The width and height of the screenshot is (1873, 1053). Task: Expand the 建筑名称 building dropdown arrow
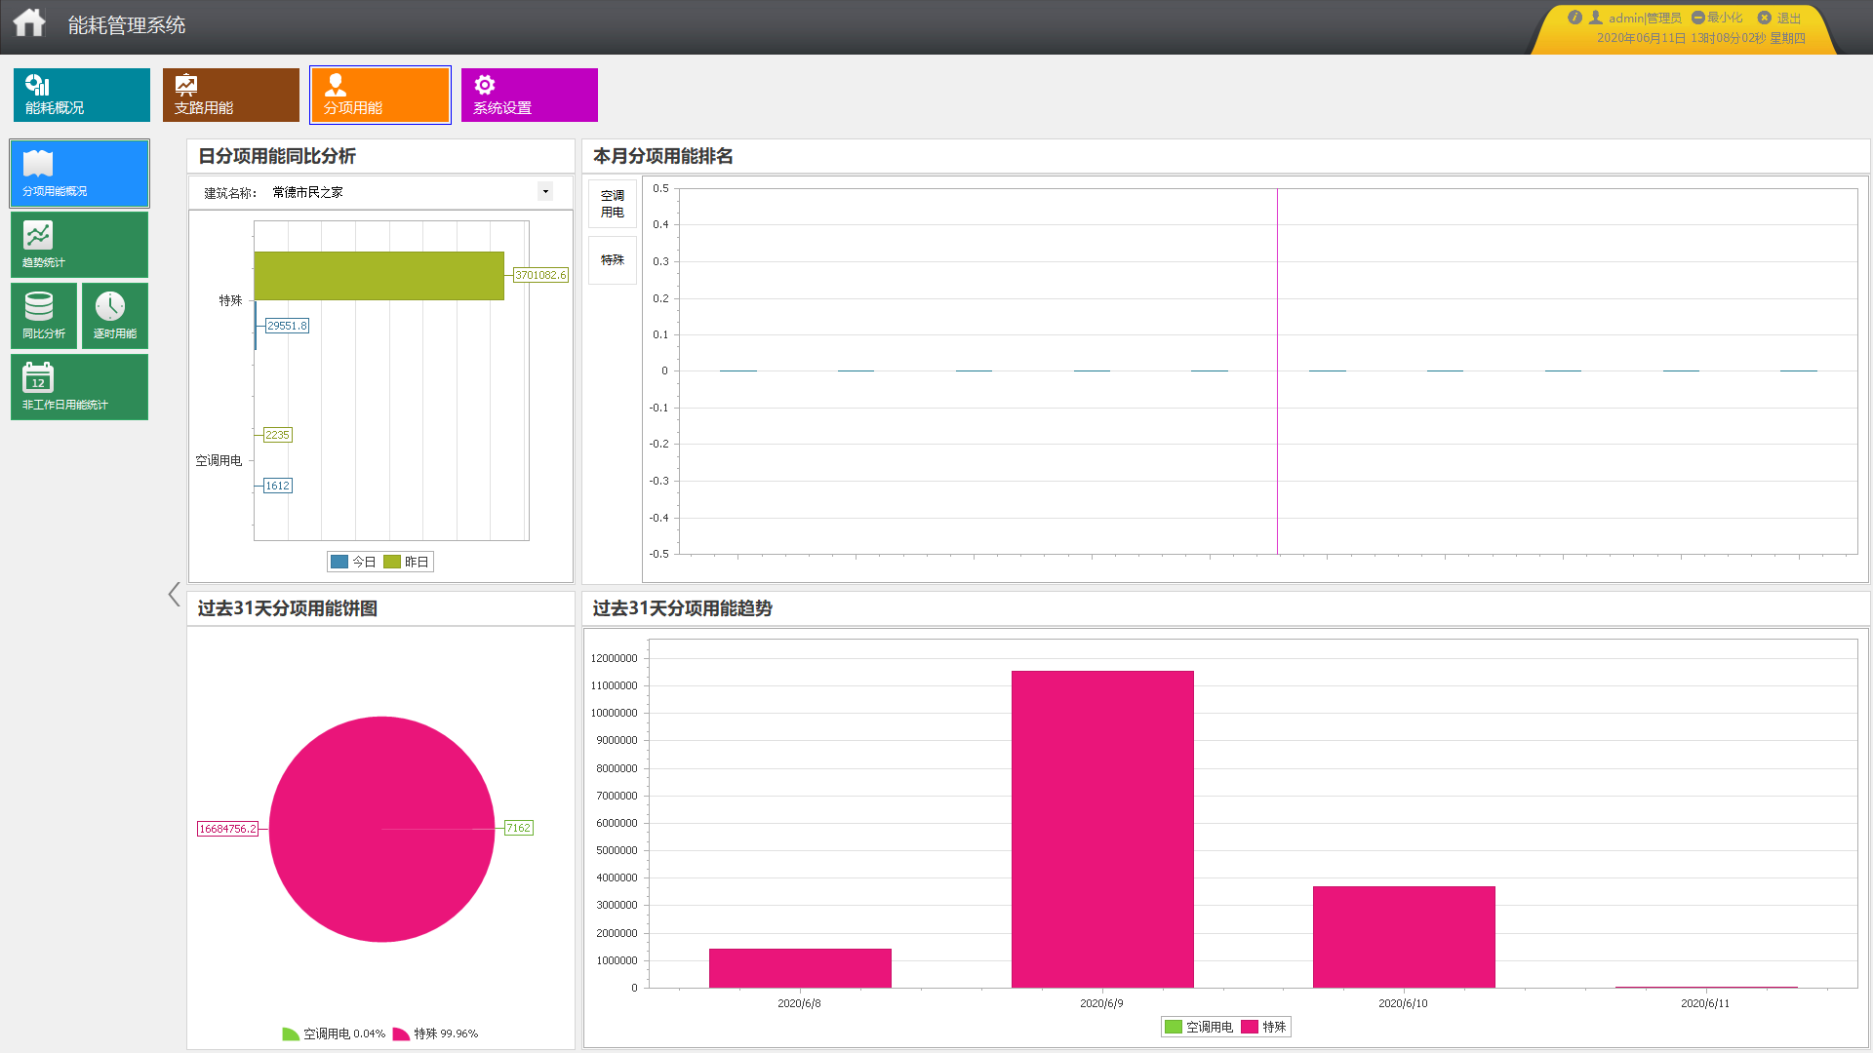pos(545,191)
